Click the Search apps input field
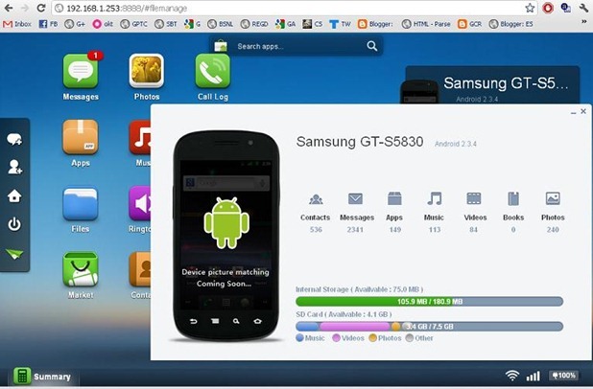 (x=298, y=46)
